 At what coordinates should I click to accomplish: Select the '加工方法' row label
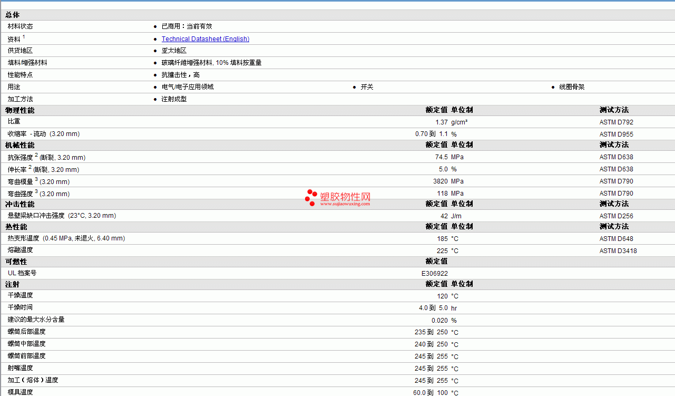tap(21, 99)
